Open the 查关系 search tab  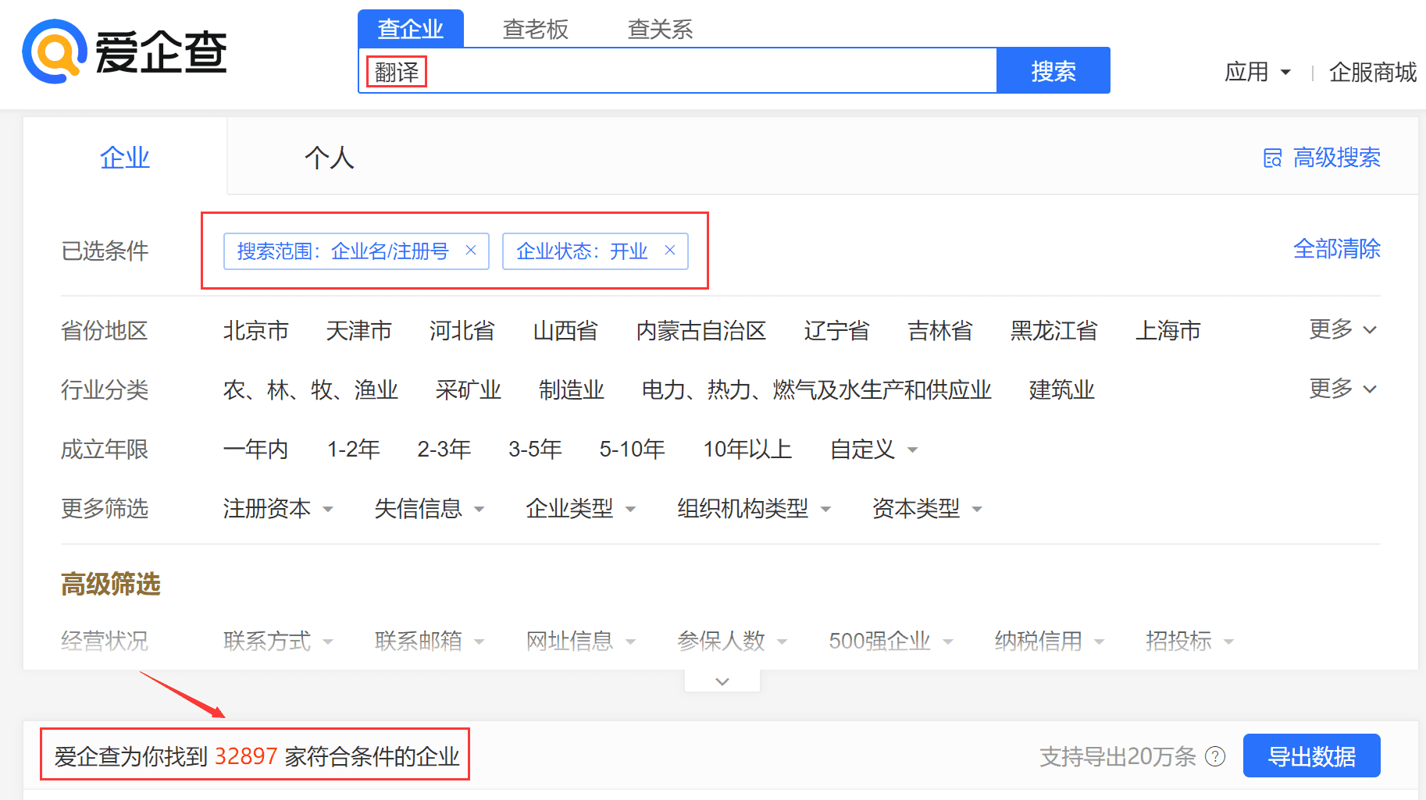click(659, 28)
